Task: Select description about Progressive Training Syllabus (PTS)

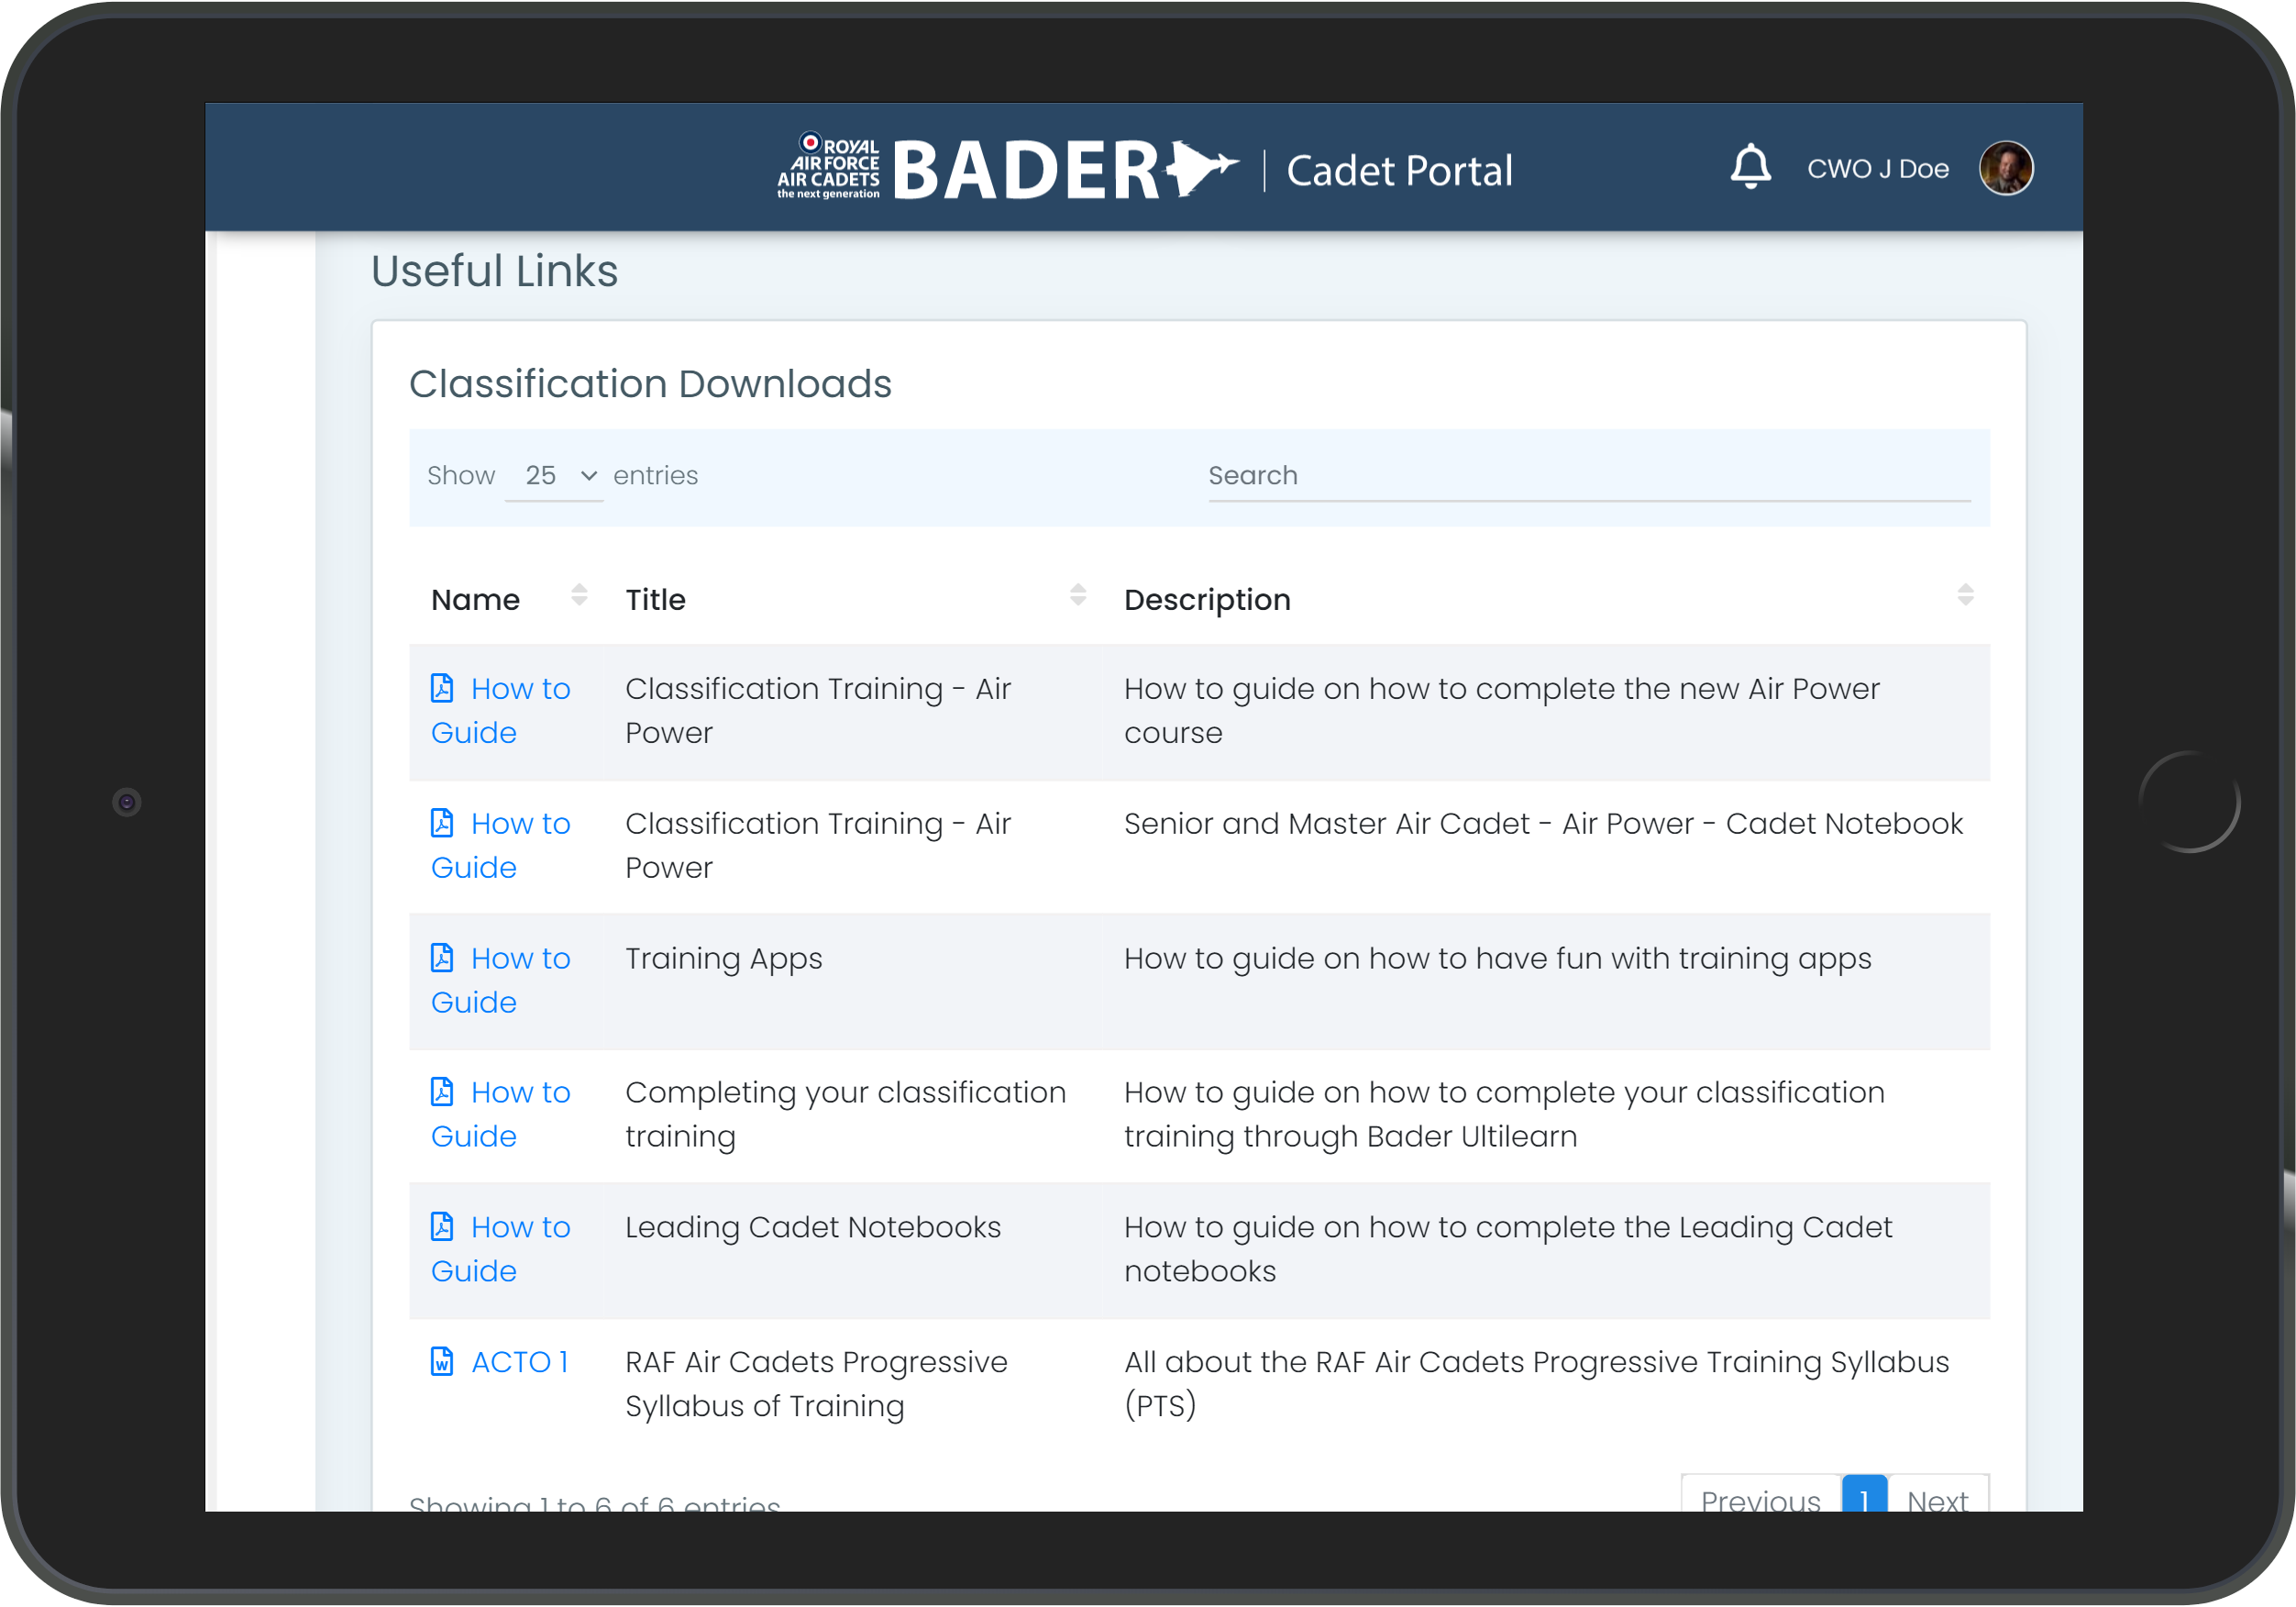Action: coord(1536,1384)
